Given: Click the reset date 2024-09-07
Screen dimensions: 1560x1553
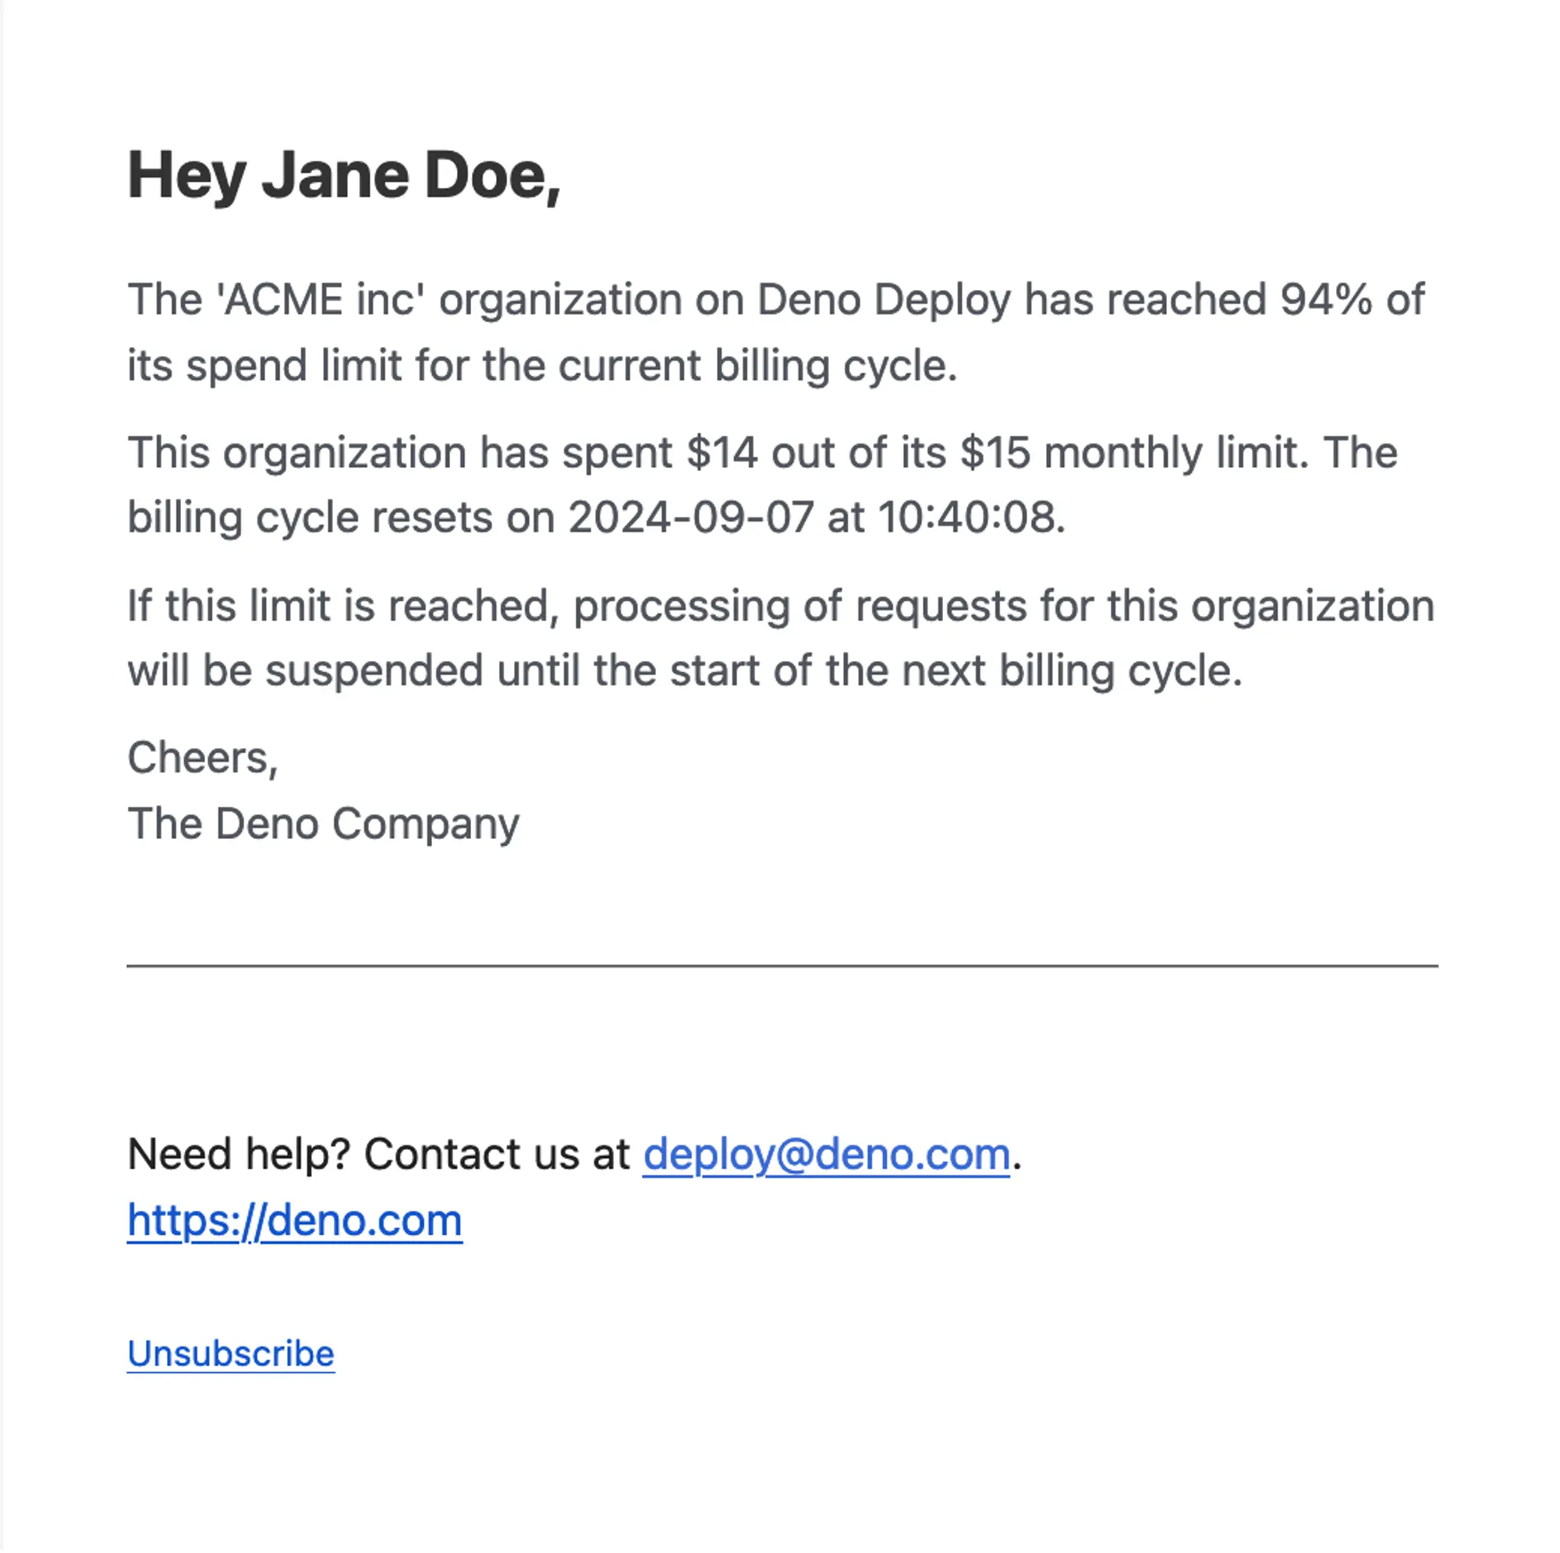Looking at the screenshot, I should (690, 518).
